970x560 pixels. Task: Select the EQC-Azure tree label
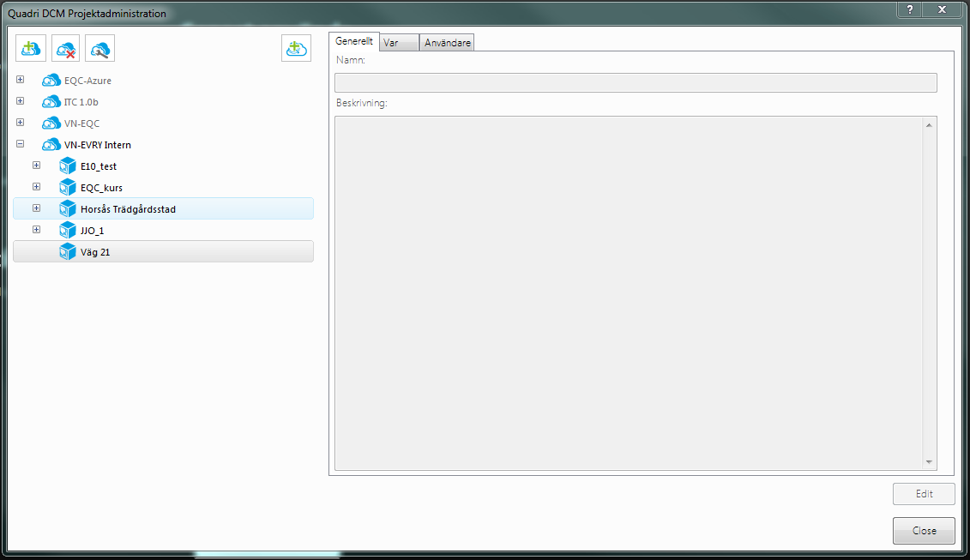87,81
